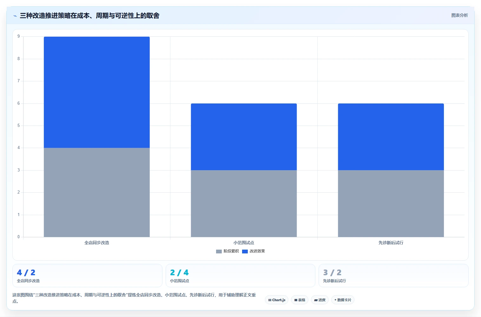The image size is (481, 317).
Task: Click the description text starting with 这张图围绕
Action: [x=134, y=298]
